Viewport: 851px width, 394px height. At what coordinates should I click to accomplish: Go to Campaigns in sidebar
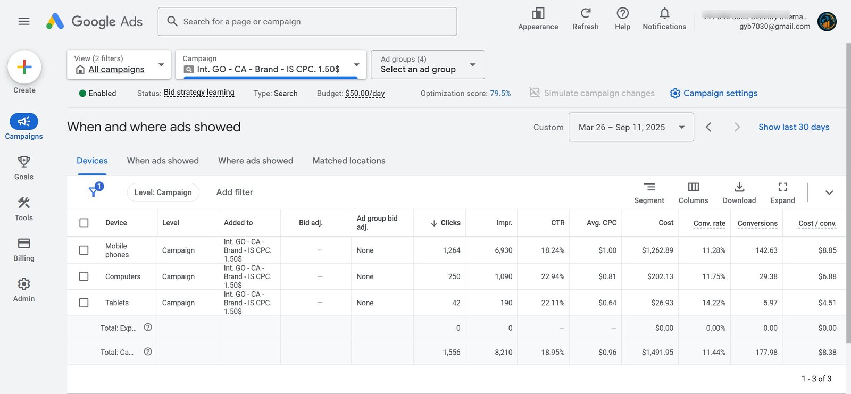[24, 127]
